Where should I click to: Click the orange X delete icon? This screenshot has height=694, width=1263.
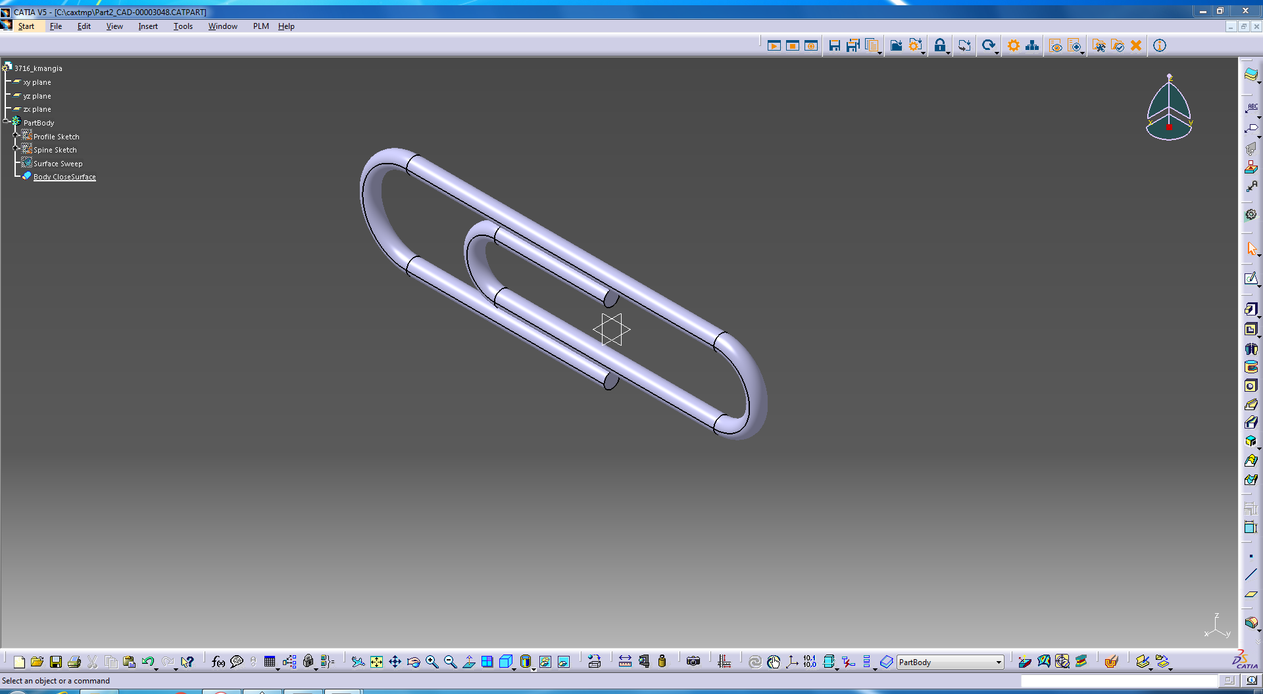coord(1136,45)
